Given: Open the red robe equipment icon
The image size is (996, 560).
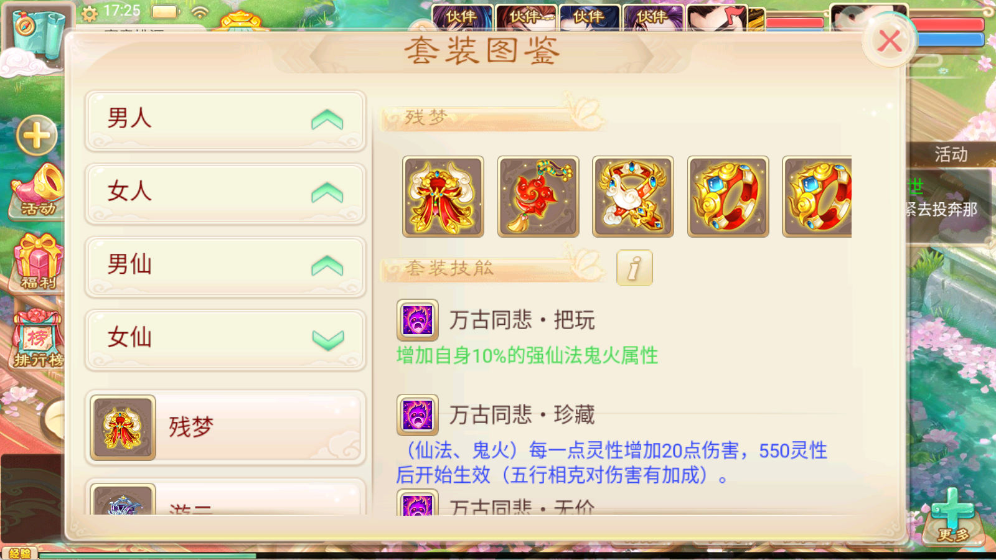Looking at the screenshot, I should [x=443, y=197].
